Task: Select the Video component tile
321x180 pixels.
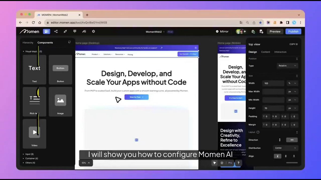Action: tap(35, 134)
